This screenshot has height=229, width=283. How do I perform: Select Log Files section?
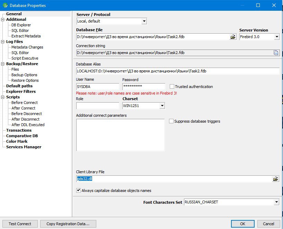coord(15,42)
